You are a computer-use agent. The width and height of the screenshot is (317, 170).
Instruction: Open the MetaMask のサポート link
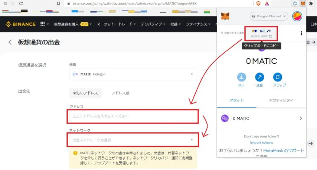284,150
